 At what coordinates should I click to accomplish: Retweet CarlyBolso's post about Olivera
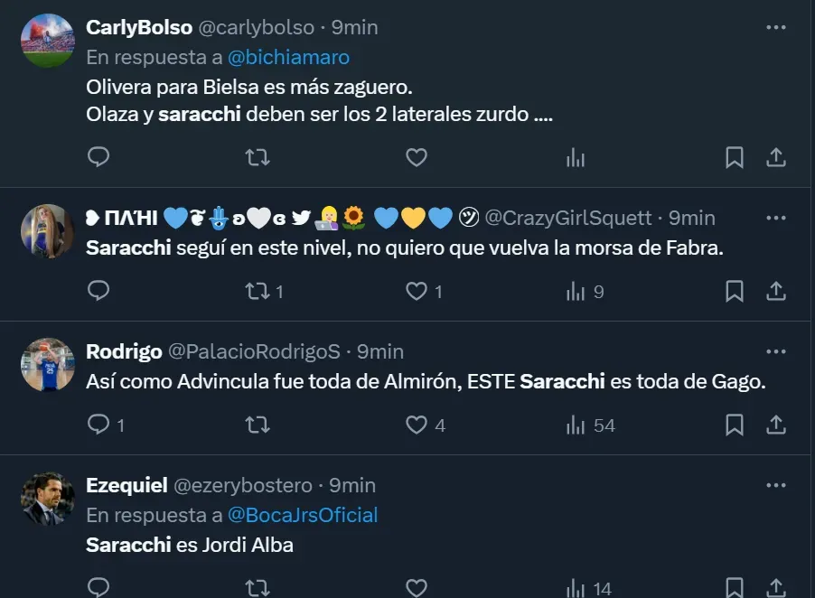pyautogui.click(x=258, y=158)
